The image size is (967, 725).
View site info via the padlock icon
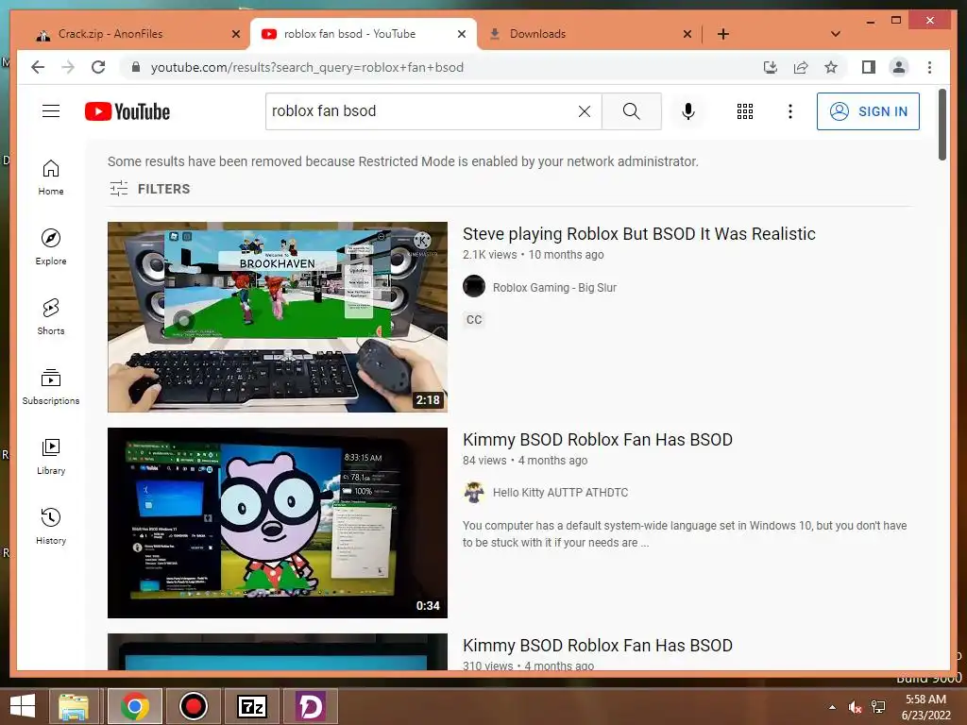coord(136,67)
